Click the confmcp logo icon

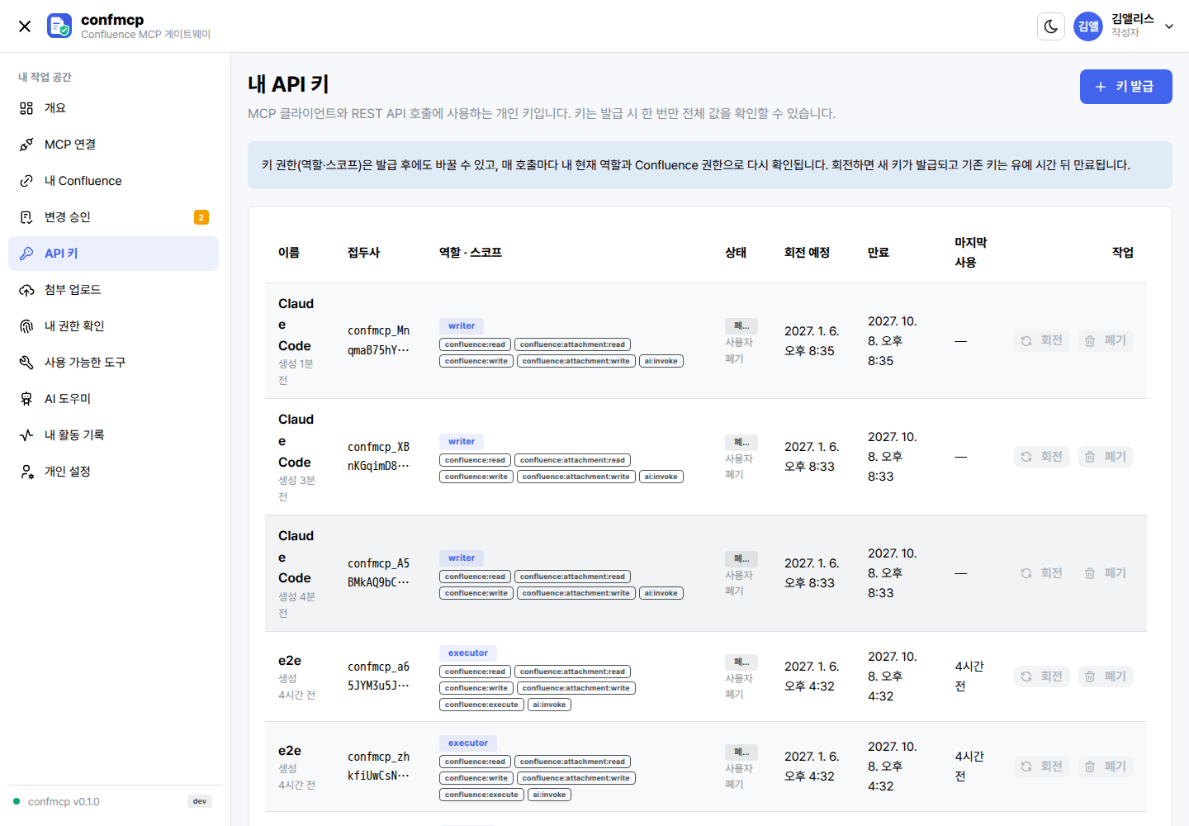tap(59, 26)
